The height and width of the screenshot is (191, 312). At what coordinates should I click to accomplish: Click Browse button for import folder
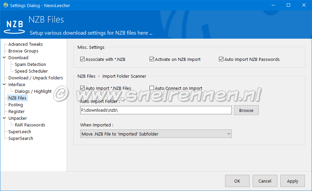(246, 110)
